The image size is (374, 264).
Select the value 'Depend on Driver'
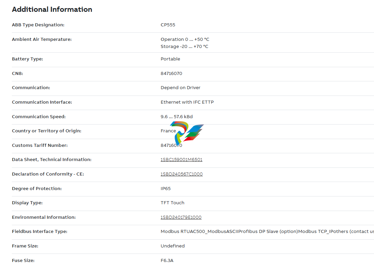181,87
